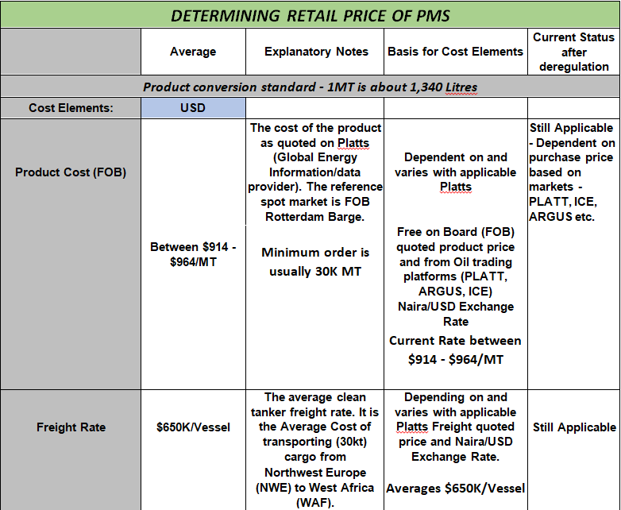Image resolution: width=621 pixels, height=510 pixels.
Task: Click the '$650K/Vessel' average cell
Action: click(193, 427)
